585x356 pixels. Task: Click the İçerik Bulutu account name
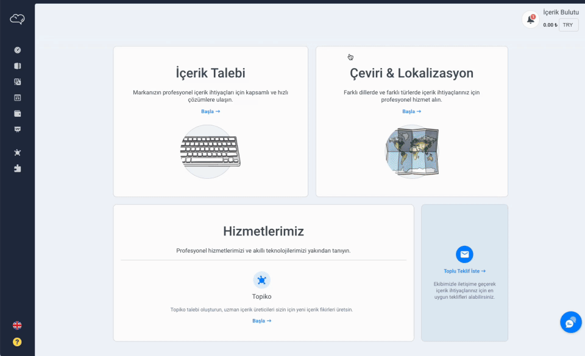561,12
